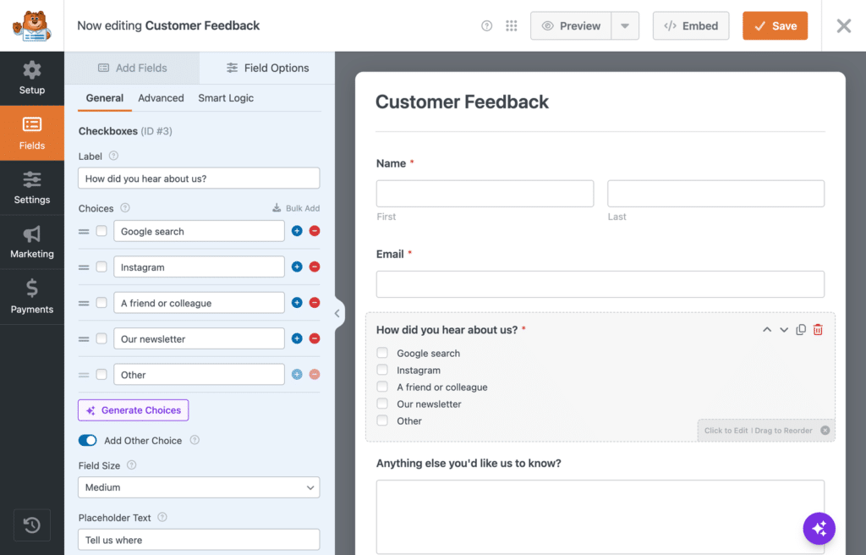Open the Advanced sub-tab
866x555 pixels.
[161, 98]
